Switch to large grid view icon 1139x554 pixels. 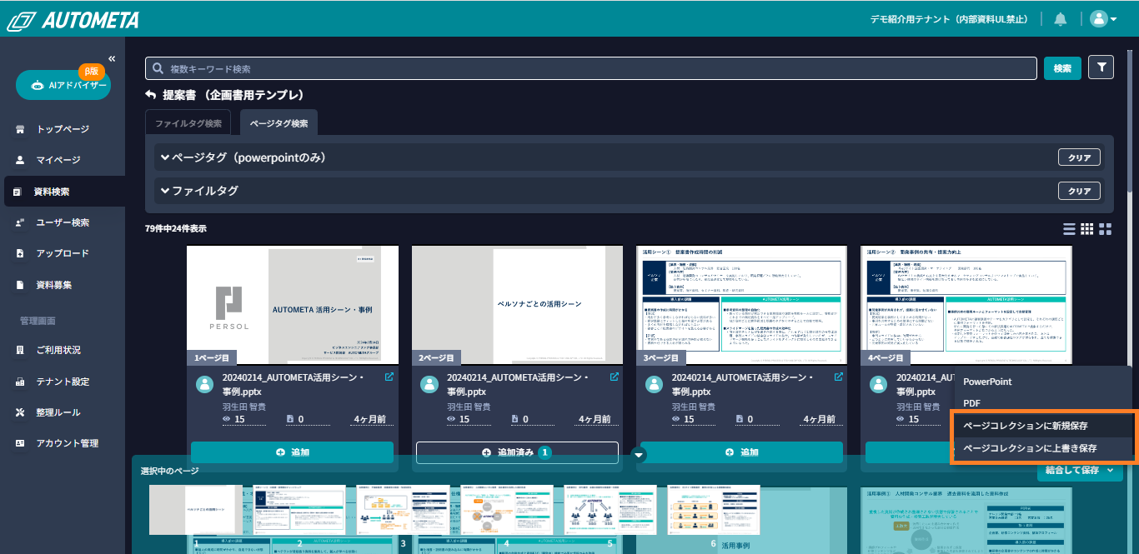tap(1106, 229)
